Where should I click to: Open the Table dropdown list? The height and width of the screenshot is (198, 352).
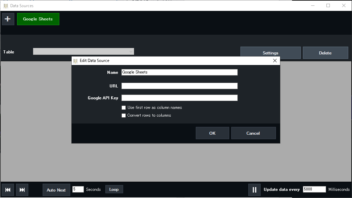click(84, 51)
